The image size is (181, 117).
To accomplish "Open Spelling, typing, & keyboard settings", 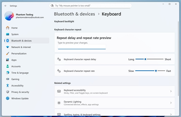I will click(115, 113).
